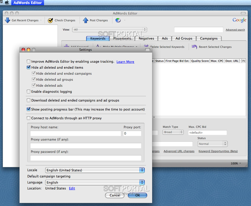Sort by Status column header
The height and width of the screenshot is (206, 251).
pos(159,61)
